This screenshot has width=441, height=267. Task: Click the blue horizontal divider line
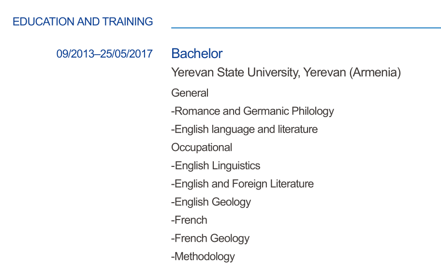tap(306, 28)
